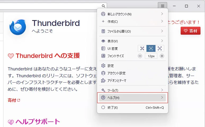
Task: Increase font size with plus button
Action: [162, 56]
